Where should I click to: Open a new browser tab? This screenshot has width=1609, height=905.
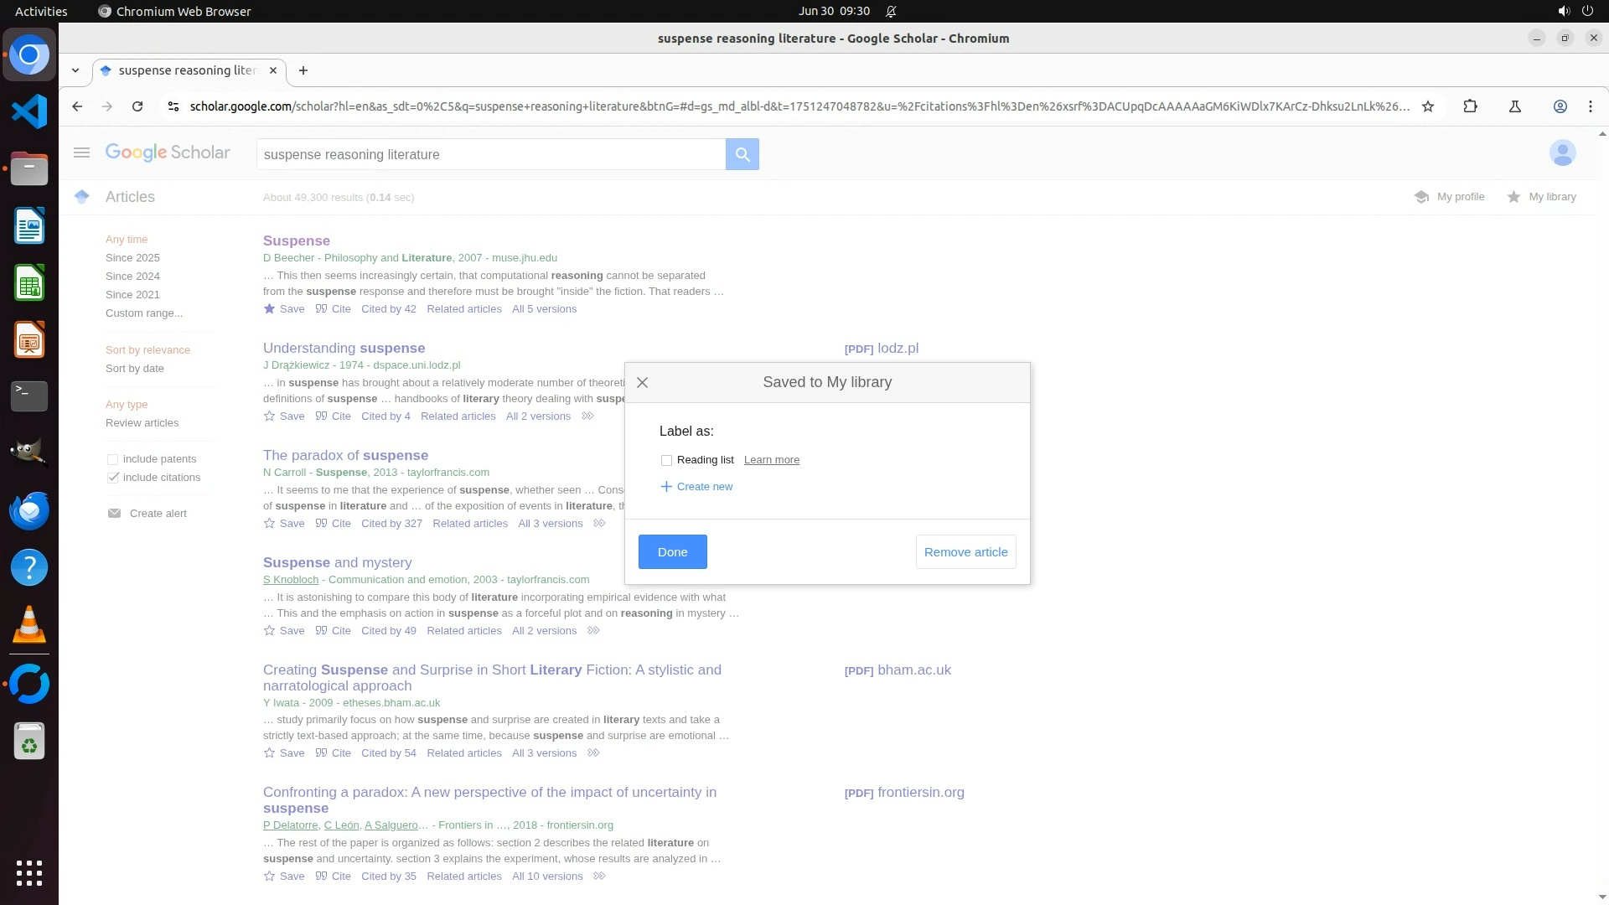(x=303, y=70)
